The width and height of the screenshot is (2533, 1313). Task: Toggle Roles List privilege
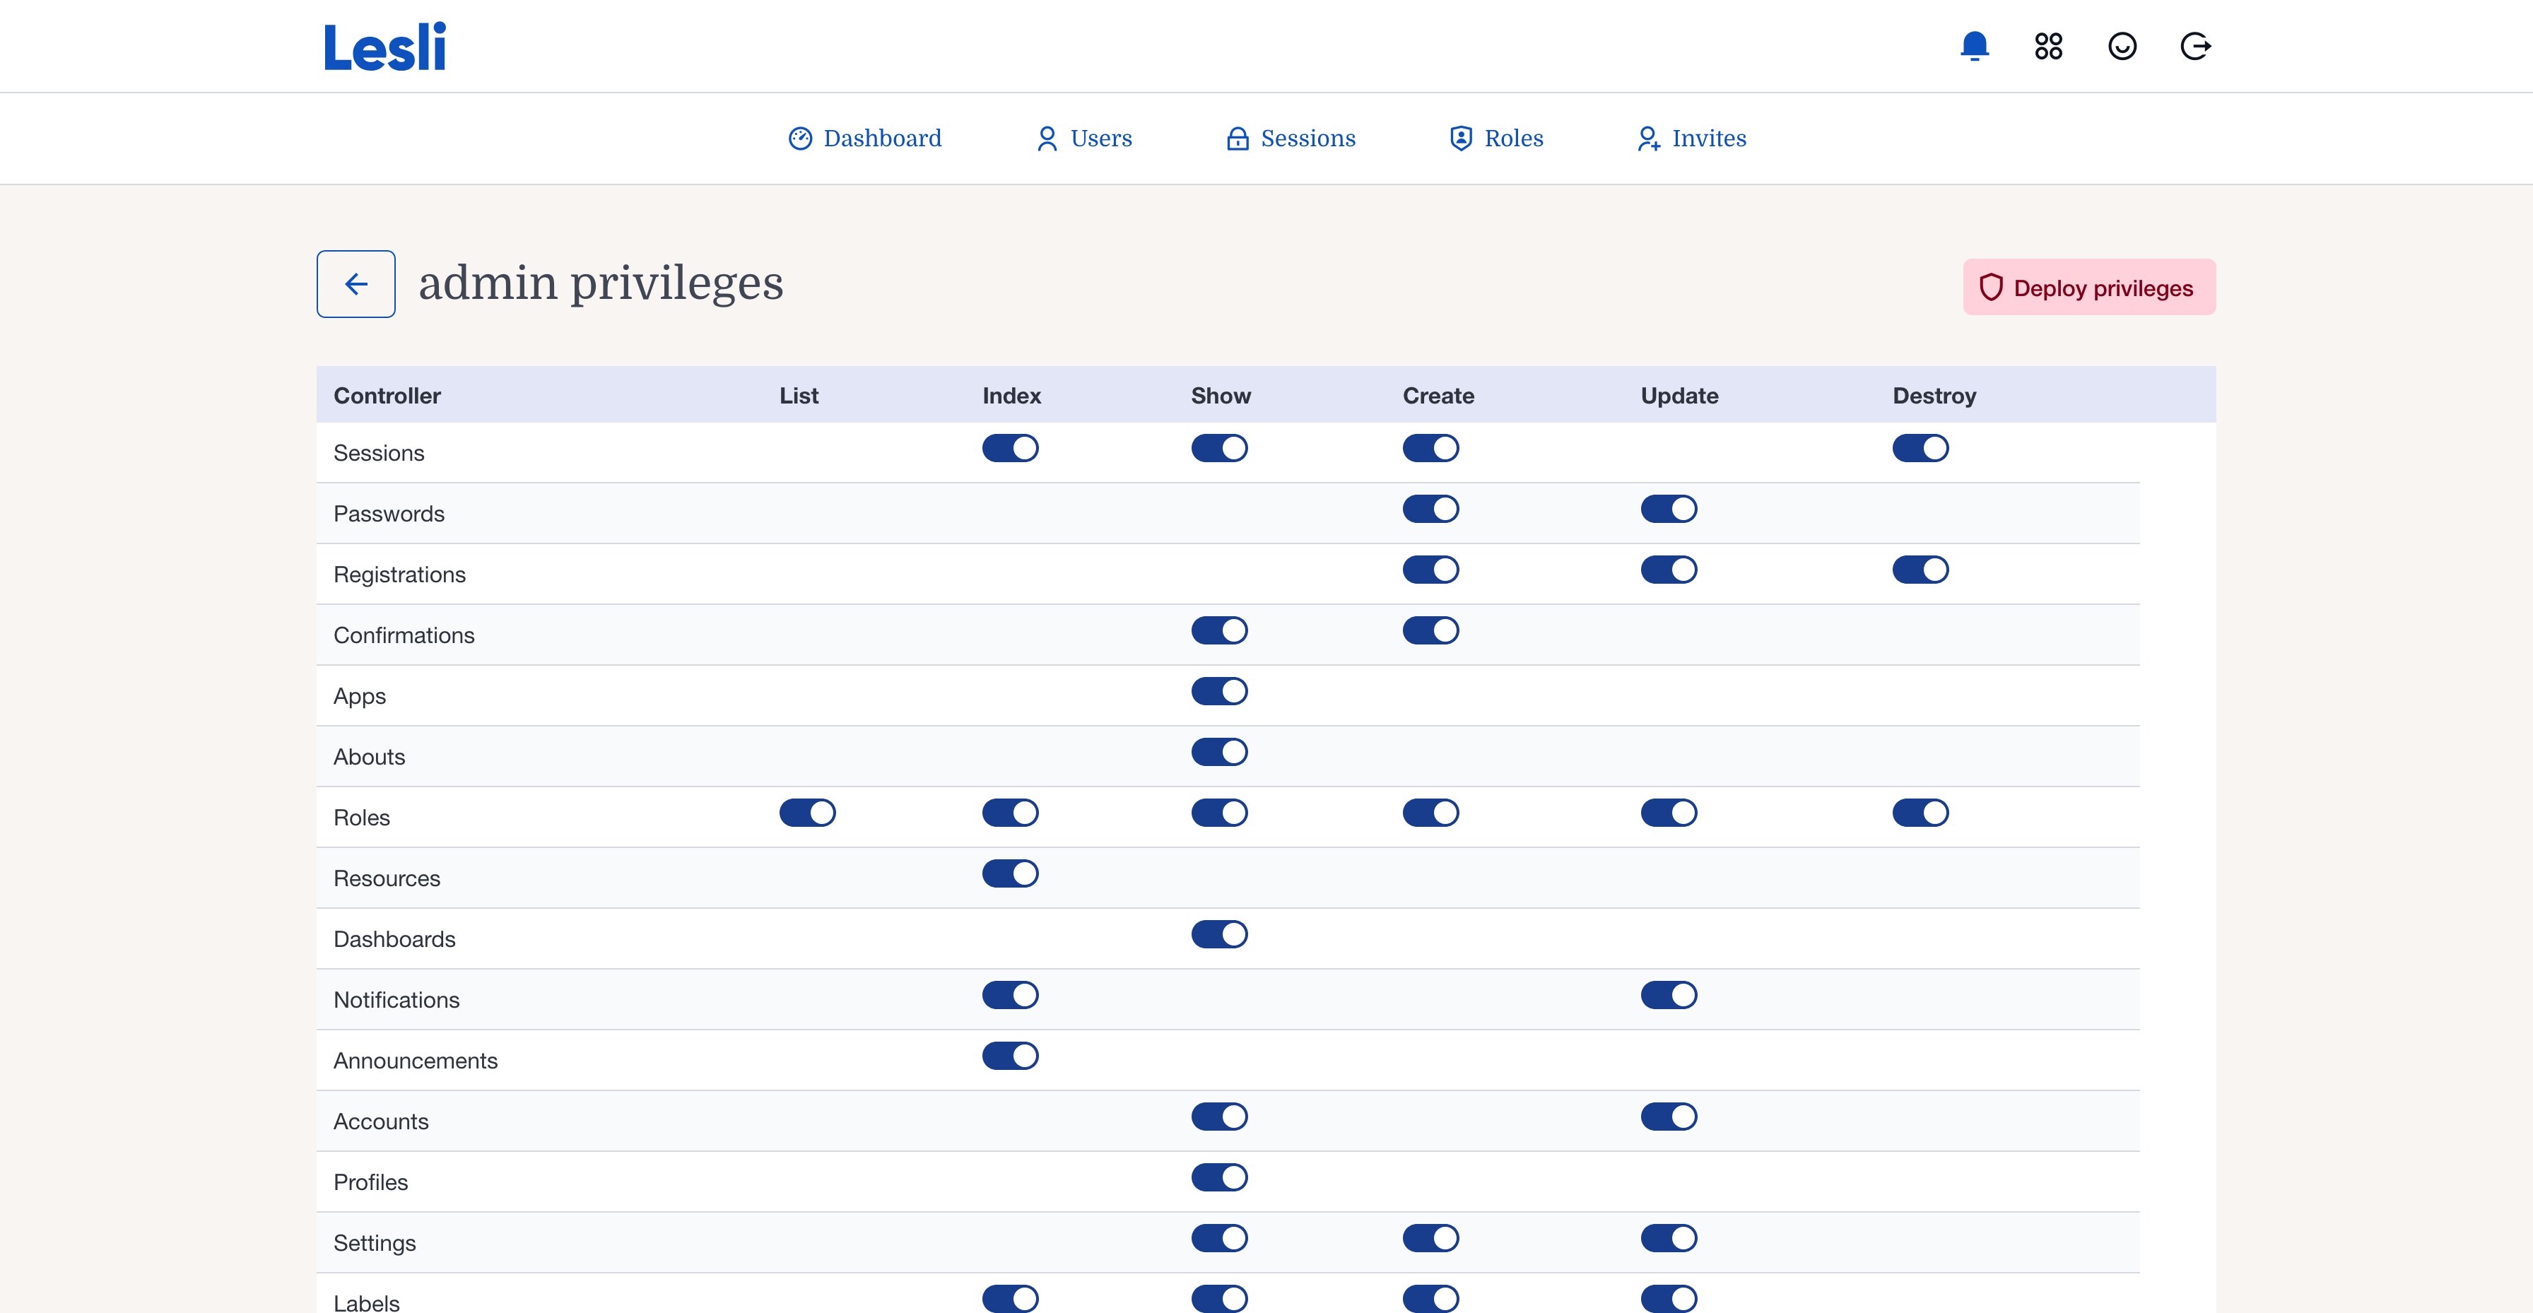coord(807,813)
